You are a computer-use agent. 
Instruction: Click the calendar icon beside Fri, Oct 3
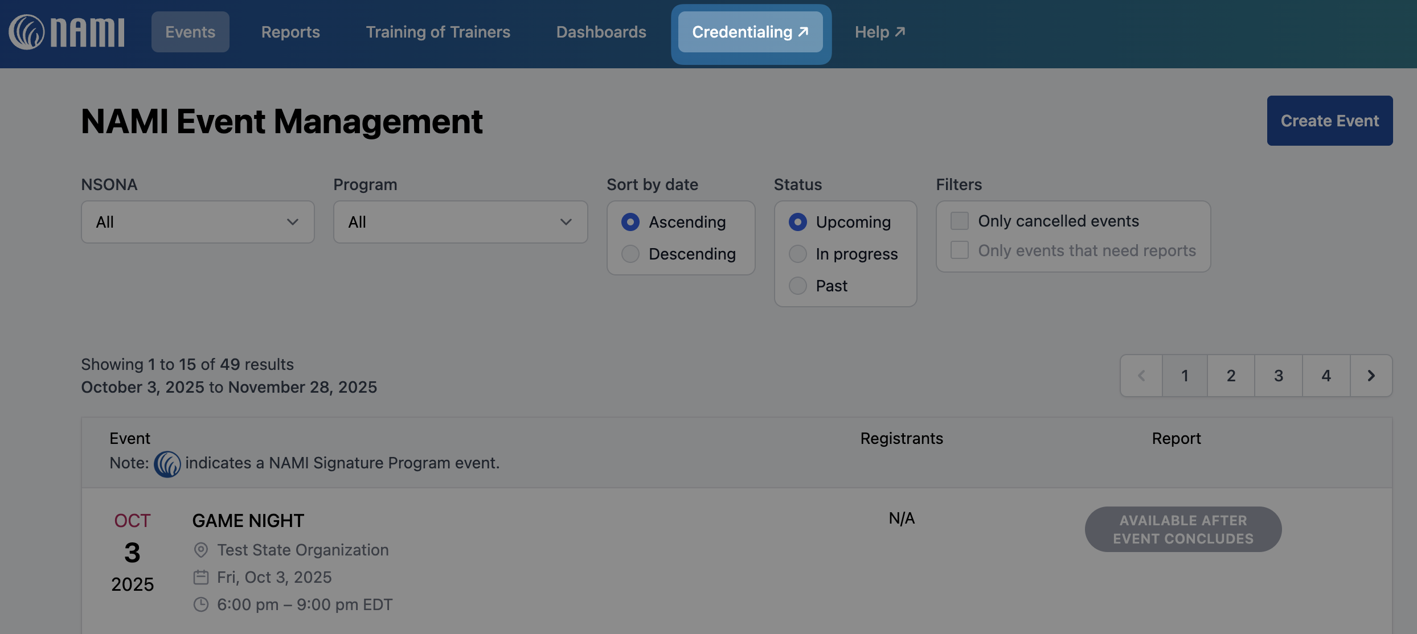click(x=200, y=577)
